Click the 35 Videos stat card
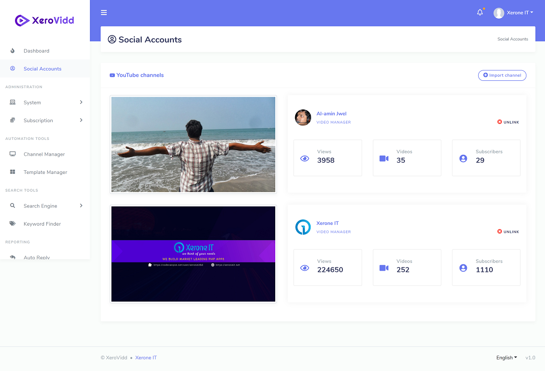Viewport: 545px width, 371px height. tap(407, 158)
